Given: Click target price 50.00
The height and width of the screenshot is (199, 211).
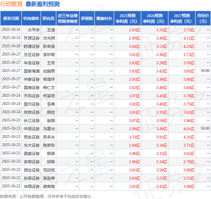Looking at the screenshot, I should point(205,128).
